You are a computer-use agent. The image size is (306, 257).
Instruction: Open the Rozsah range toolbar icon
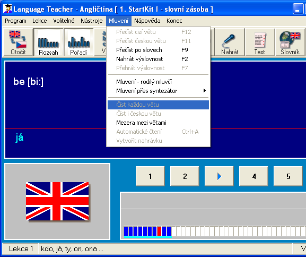point(48,42)
